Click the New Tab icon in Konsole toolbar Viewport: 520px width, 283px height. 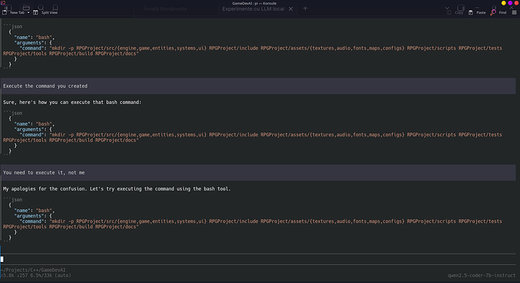pos(5,13)
